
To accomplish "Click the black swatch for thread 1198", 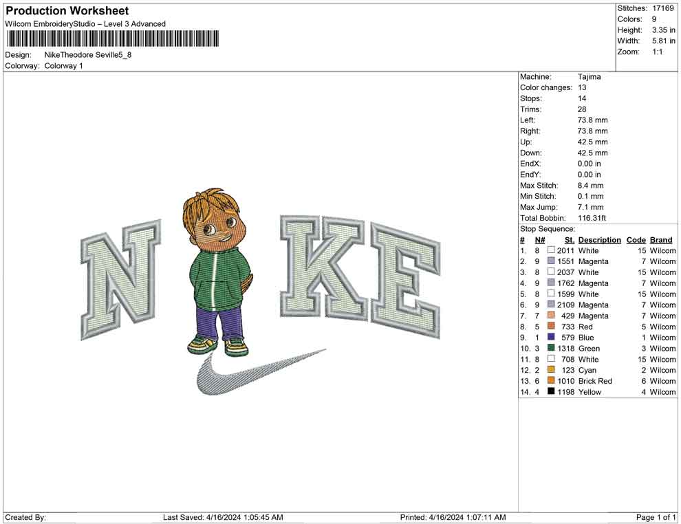I will pos(551,392).
